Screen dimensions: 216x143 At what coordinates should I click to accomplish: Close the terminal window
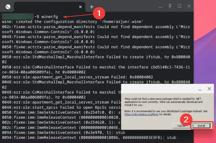pyautogui.click(x=189, y=6)
